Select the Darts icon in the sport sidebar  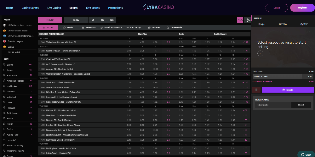(4, 102)
